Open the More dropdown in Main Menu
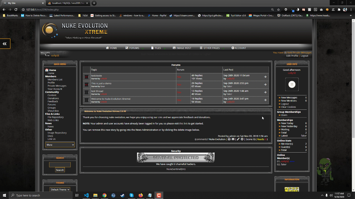355x199 pixels. pos(60,145)
